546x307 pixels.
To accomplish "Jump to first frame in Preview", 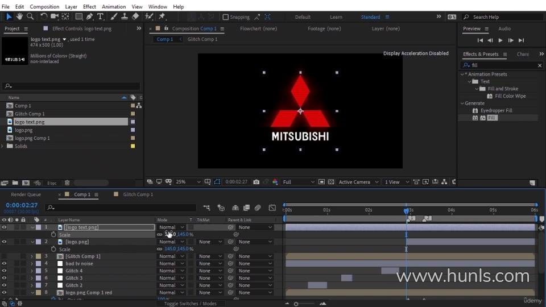I will [x=480, y=40].
